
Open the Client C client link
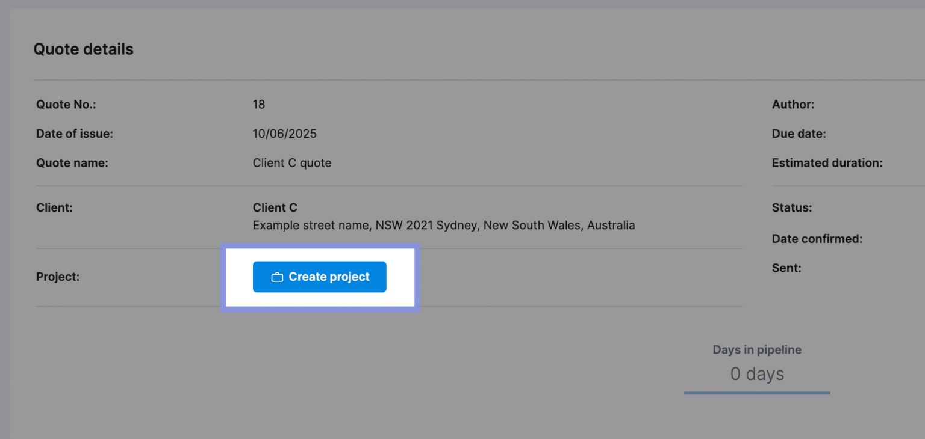point(275,207)
